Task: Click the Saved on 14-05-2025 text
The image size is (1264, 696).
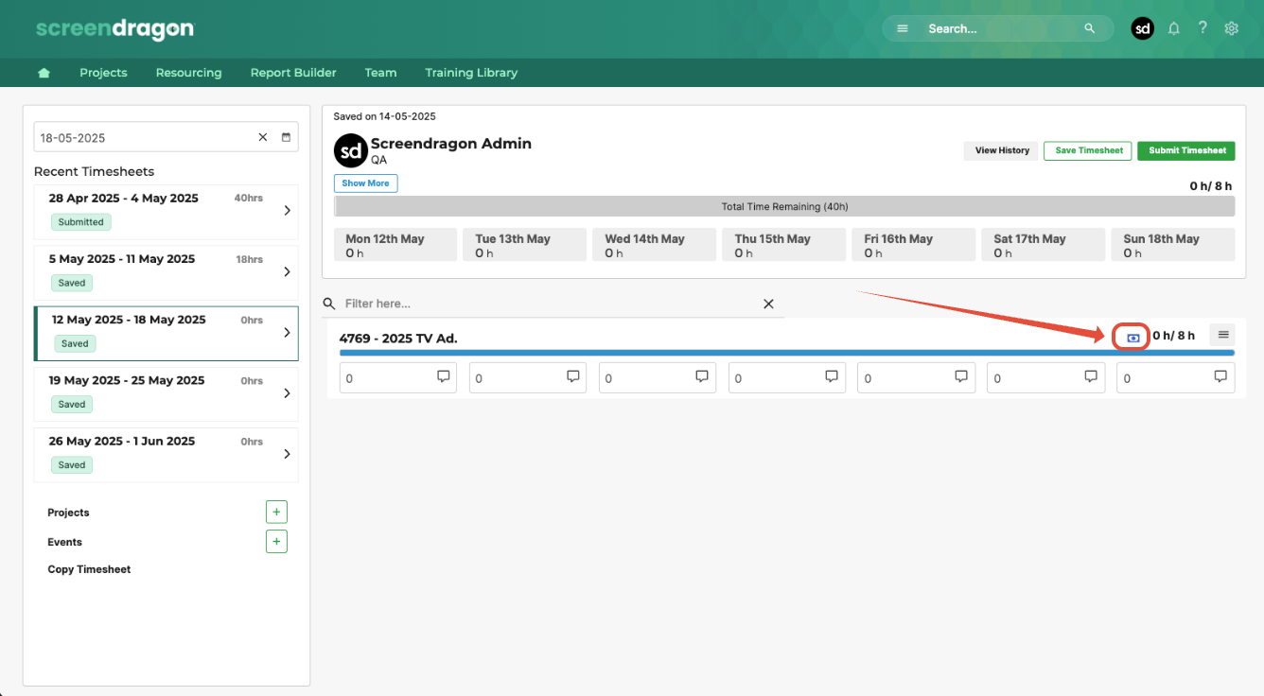Action: (384, 116)
